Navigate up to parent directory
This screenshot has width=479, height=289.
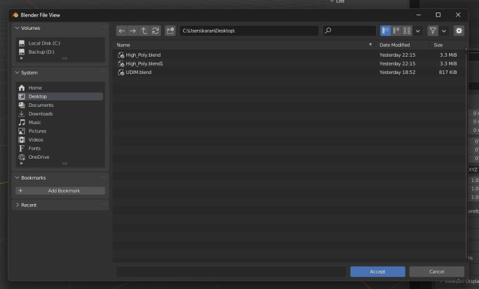144,31
